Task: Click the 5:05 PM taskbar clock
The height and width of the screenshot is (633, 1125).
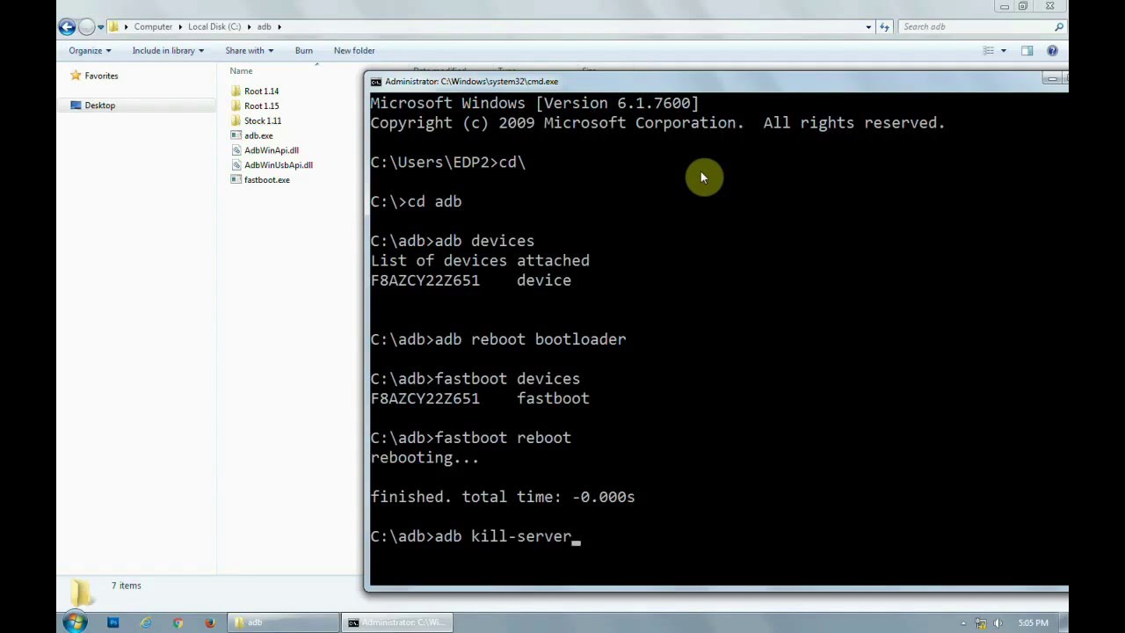Action: tap(1034, 622)
